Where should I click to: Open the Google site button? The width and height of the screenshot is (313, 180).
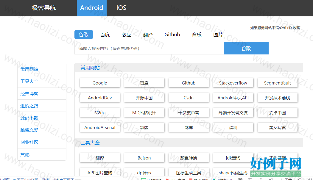click(100, 83)
